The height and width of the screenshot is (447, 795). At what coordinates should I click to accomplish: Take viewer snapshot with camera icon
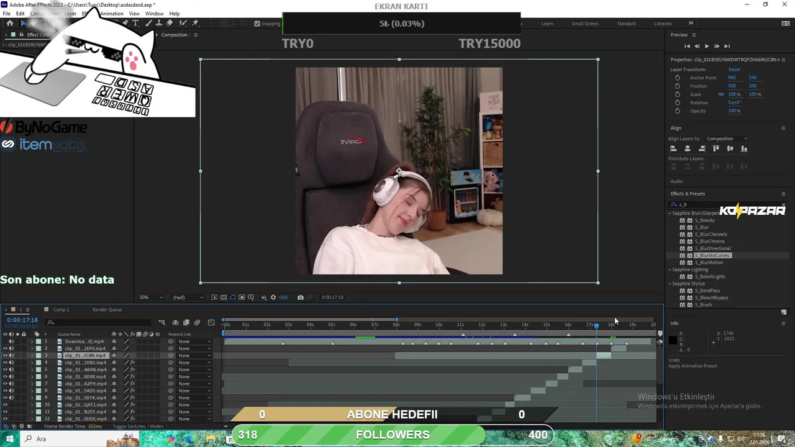pyautogui.click(x=301, y=297)
